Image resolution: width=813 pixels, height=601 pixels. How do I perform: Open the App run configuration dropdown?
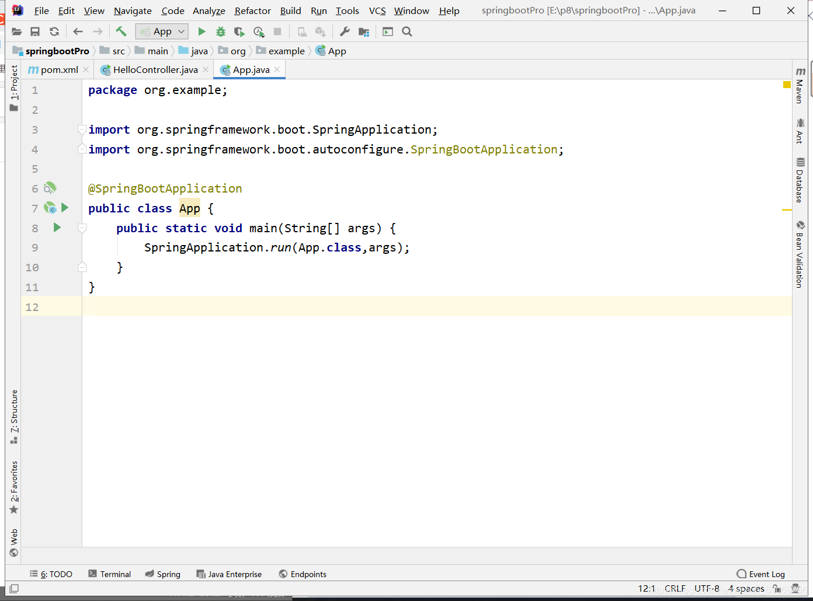[x=162, y=32]
